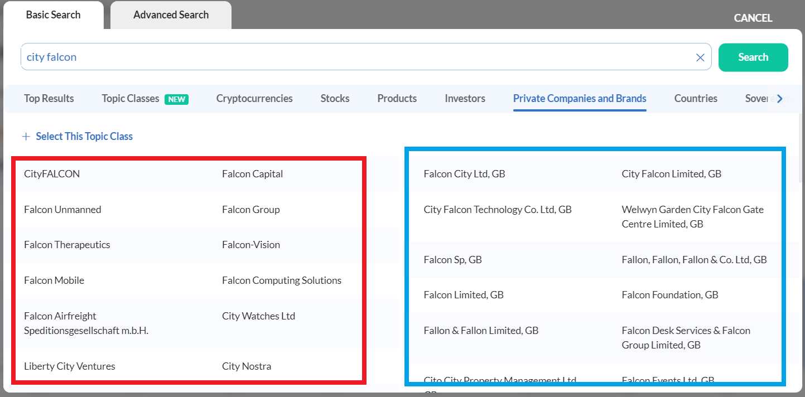The image size is (805, 397).
Task: Choose Falcon Capital from the results
Action: tap(252, 174)
